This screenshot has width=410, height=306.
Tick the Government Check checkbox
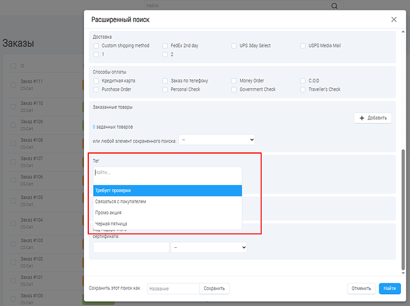pyautogui.click(x=235, y=89)
